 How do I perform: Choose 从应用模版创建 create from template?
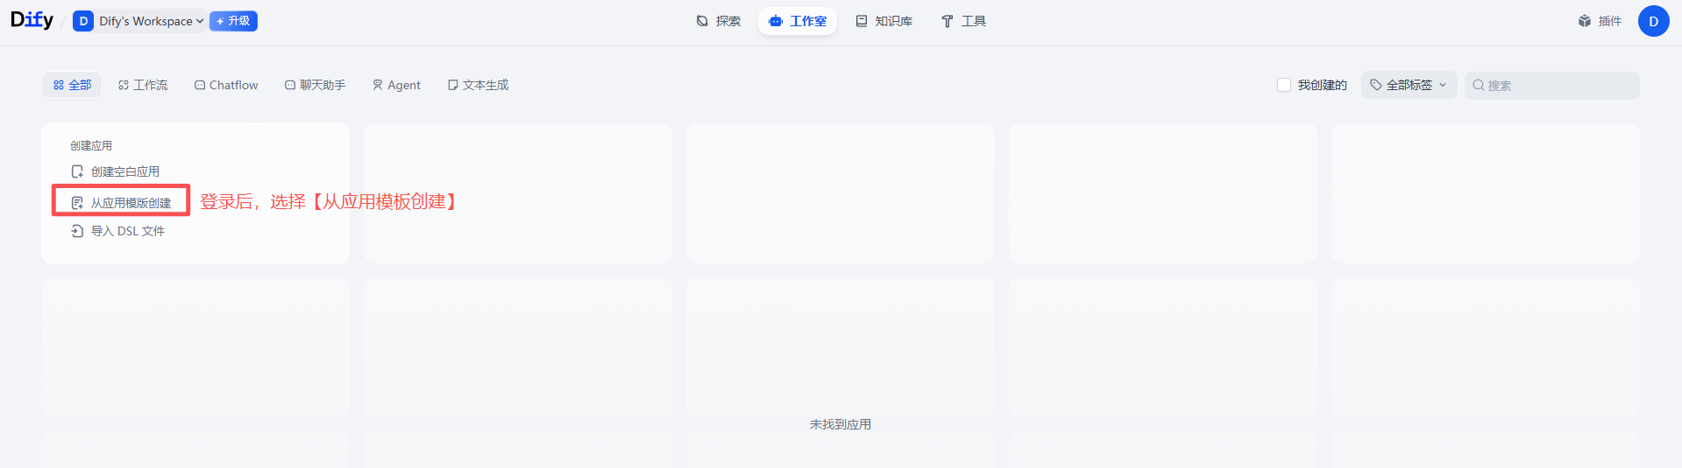tap(121, 202)
